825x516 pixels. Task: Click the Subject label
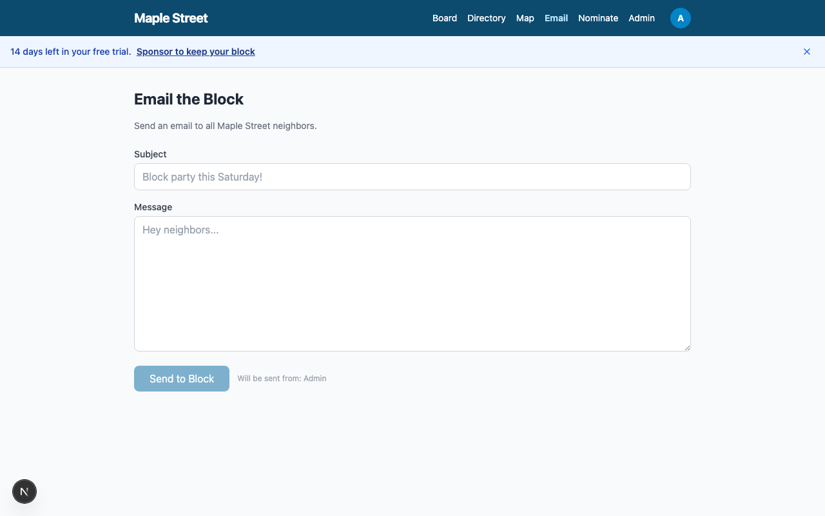[150, 154]
